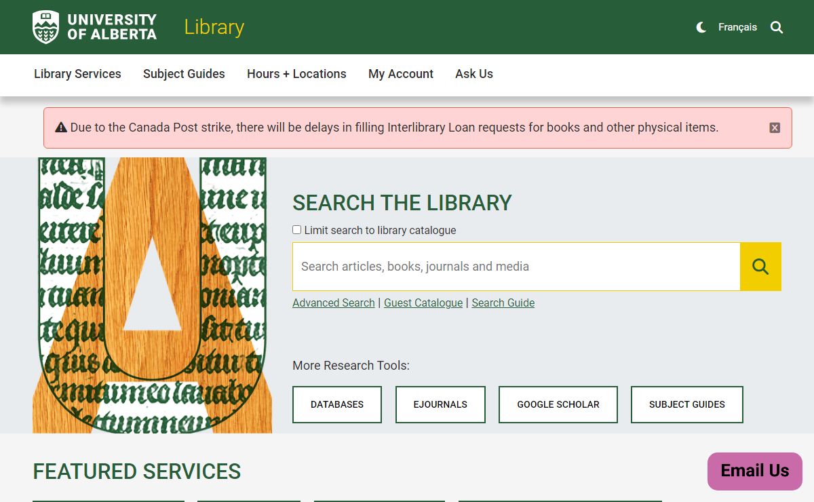
Task: Click the University of Alberta shield logo
Action: (45, 27)
